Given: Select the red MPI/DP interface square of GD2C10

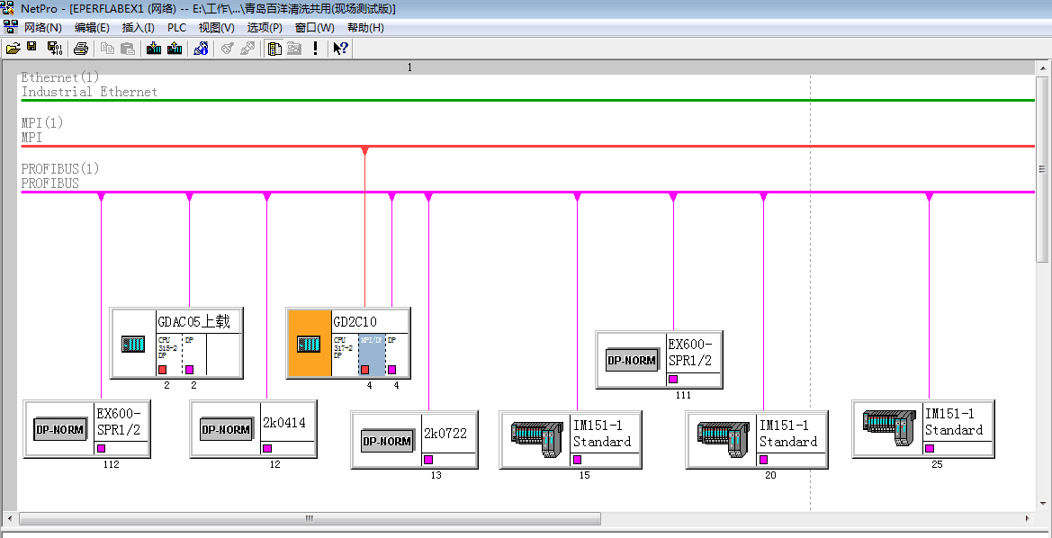Looking at the screenshot, I should pyautogui.click(x=365, y=370).
